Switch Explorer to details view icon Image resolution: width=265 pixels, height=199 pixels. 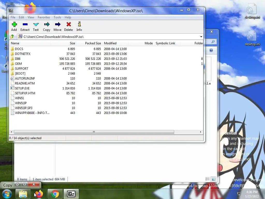[207, 179]
